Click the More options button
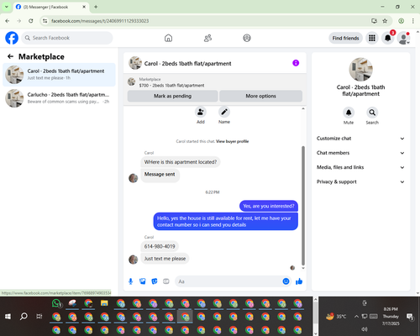This screenshot has width=420, height=336. (x=260, y=96)
